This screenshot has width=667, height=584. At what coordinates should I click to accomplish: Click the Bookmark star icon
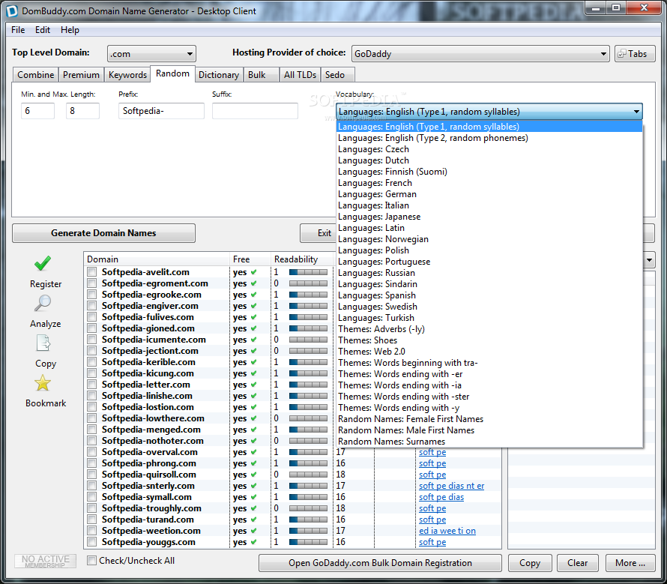tap(43, 383)
